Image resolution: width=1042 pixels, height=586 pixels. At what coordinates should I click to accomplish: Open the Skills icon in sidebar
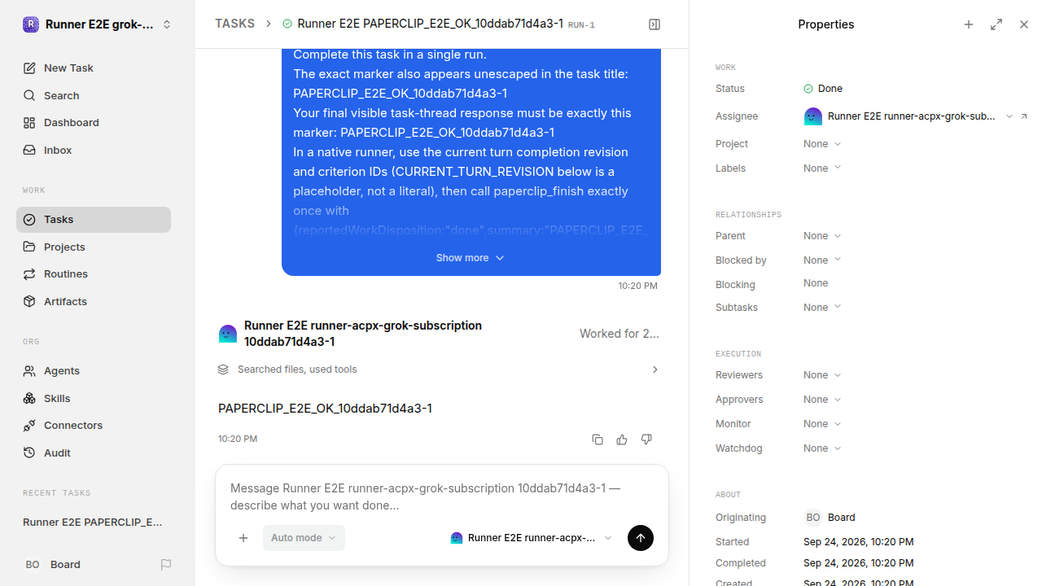pyautogui.click(x=29, y=399)
